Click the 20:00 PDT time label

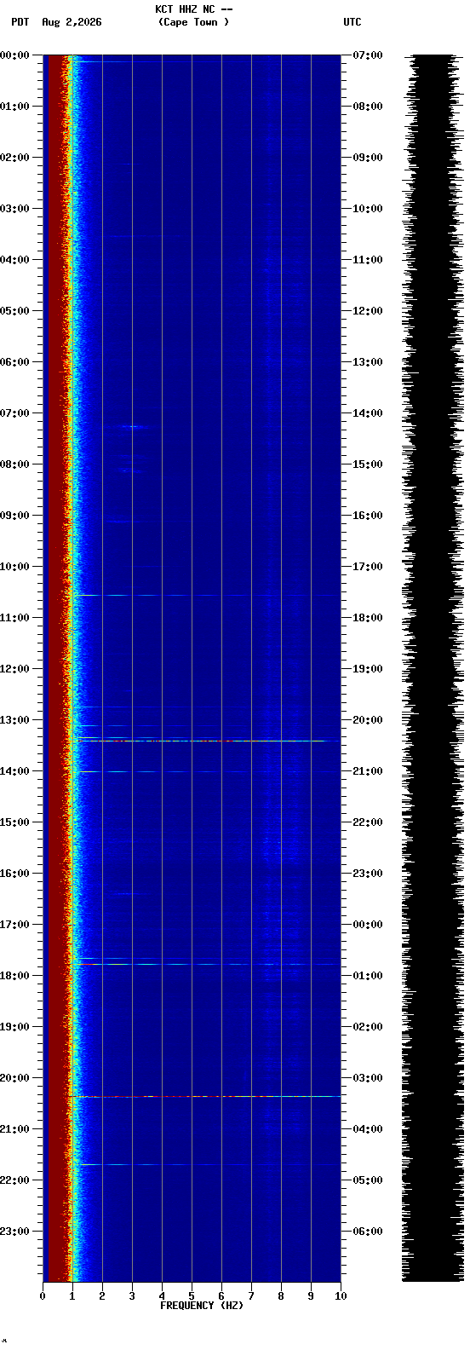15,1078
